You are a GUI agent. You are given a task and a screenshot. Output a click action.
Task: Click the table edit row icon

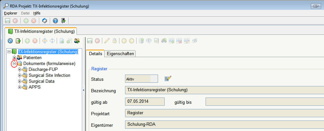pos(187,41)
